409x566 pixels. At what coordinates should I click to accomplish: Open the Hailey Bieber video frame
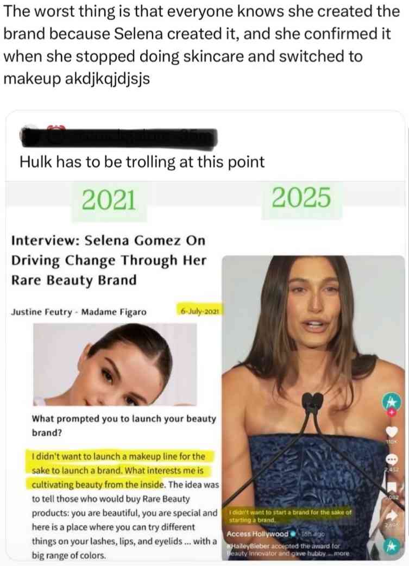(313, 407)
